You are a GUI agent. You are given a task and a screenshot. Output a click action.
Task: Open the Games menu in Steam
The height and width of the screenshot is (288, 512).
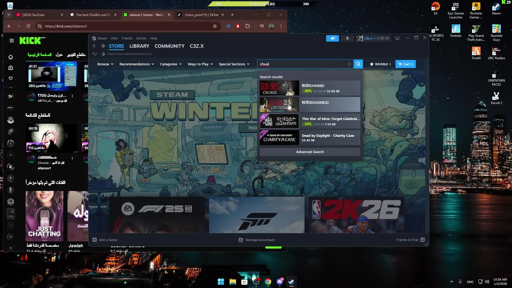click(141, 38)
